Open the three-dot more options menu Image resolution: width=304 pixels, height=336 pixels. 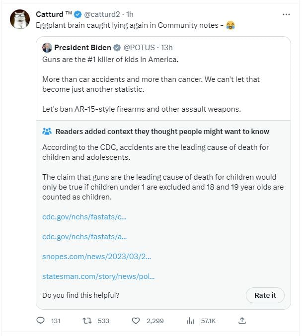(286, 14)
